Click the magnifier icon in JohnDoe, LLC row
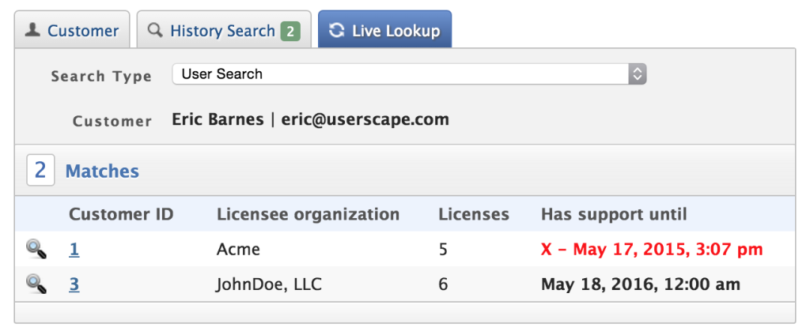The width and height of the screenshot is (810, 335). 36,284
